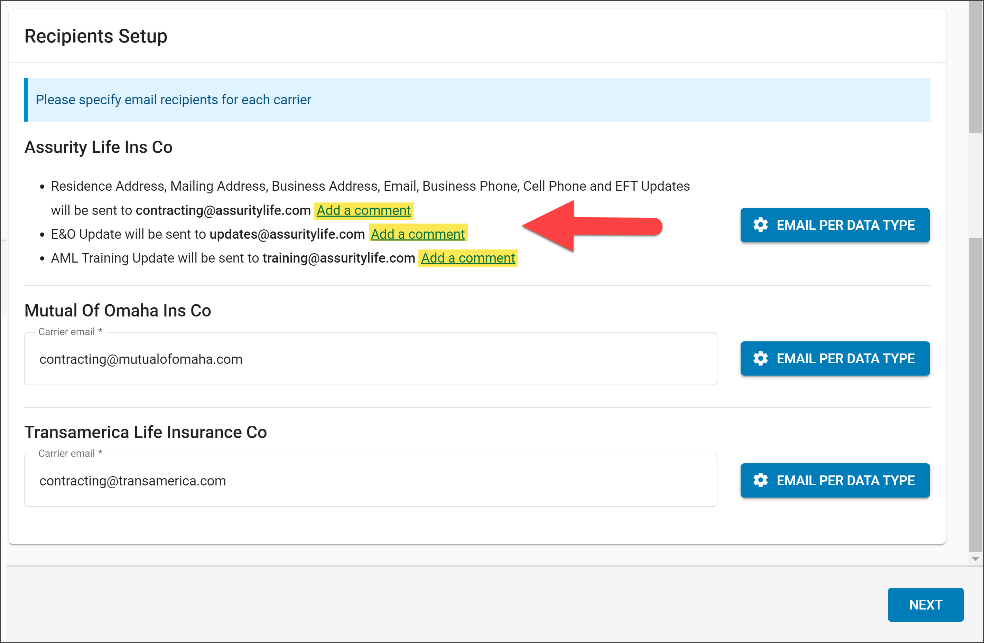Viewport: 984px width, 643px height.
Task: Add a comment for the E&O Update email
Action: tap(418, 234)
